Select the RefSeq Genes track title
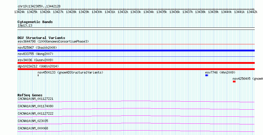Screen dimensions: 263x135 point(30,95)
